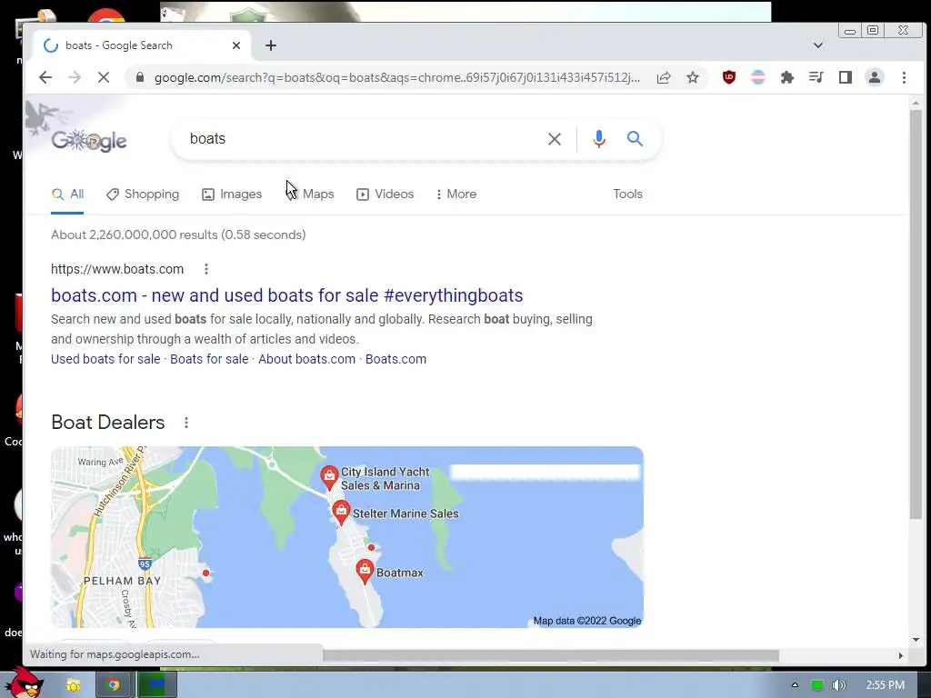This screenshot has width=931, height=698.
Task: Open the Boats for sale sitelink
Action: pos(209,359)
